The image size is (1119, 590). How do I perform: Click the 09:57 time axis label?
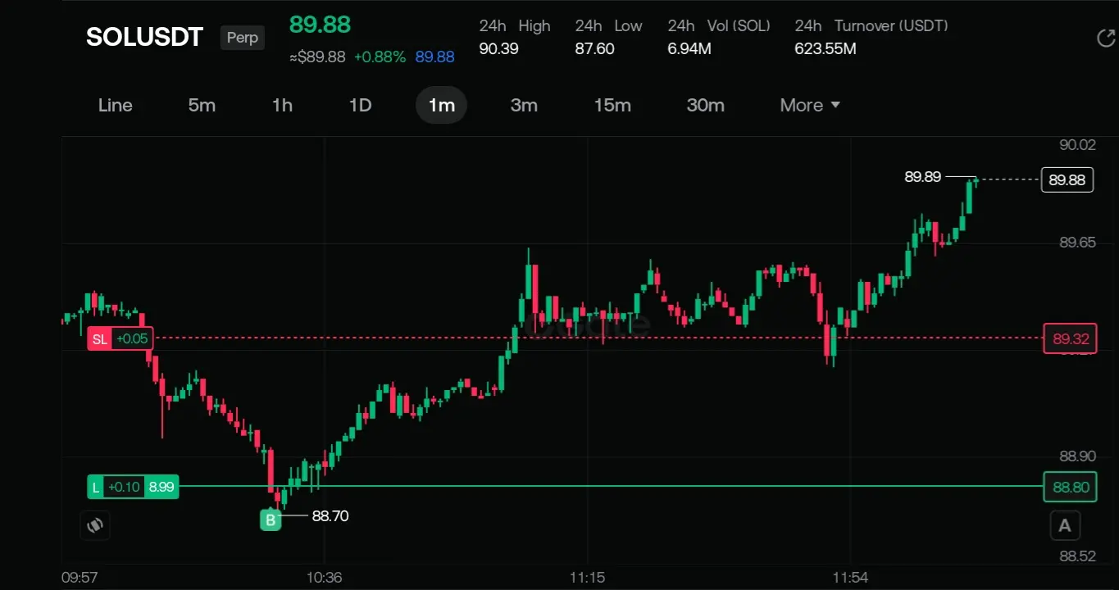(x=80, y=578)
